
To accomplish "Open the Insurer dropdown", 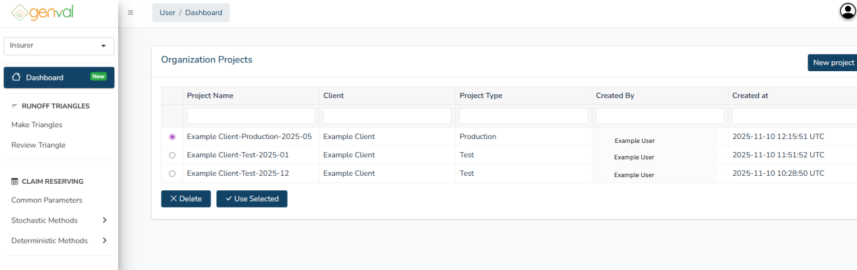I will pyautogui.click(x=59, y=46).
